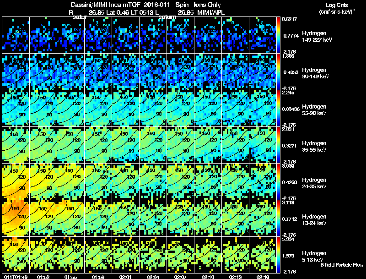
Task: Select the 'MIMI/APL' text in the header
Action: [211, 13]
